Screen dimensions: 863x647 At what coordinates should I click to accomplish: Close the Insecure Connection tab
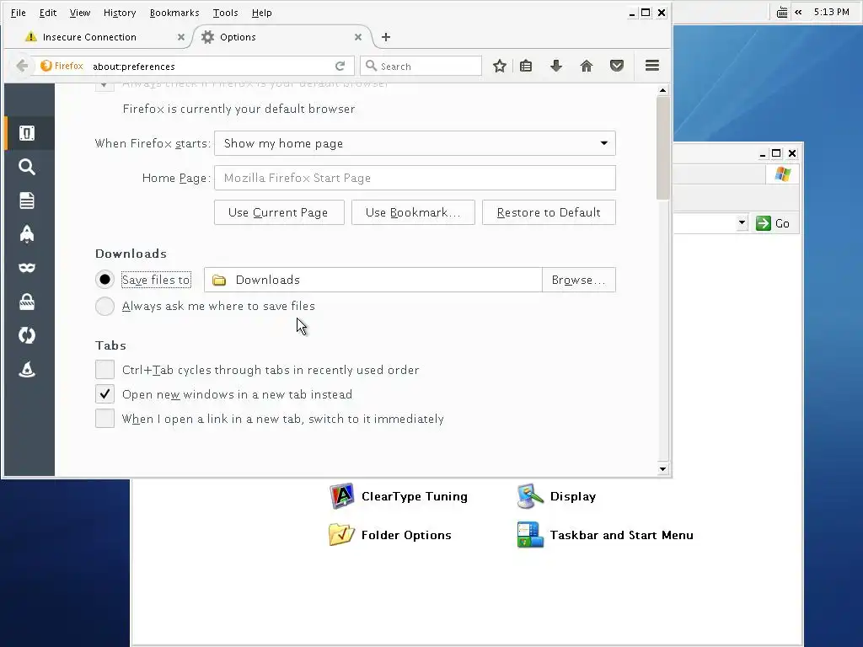[181, 37]
